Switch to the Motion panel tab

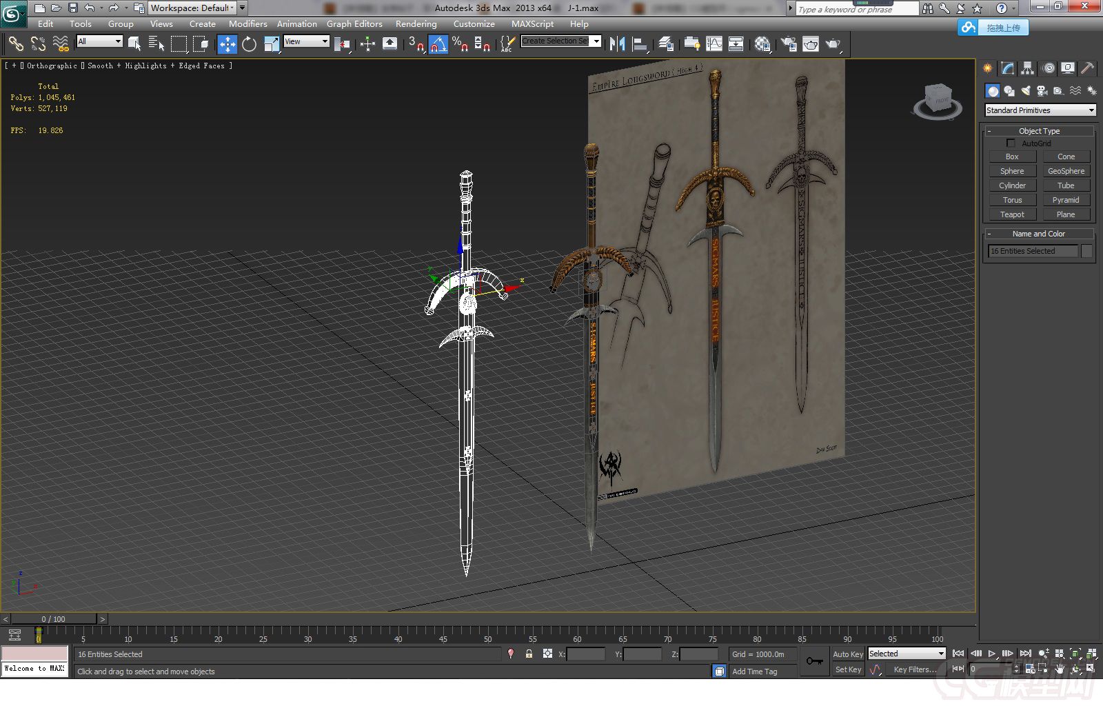click(x=1048, y=68)
